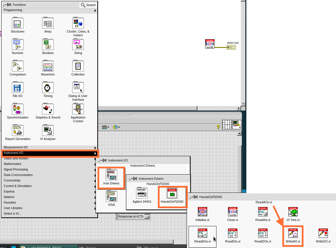This screenshot has height=248, width=336.
Task: Click block diagram horizontal scrollbar right arrow
Action: pos(239,108)
